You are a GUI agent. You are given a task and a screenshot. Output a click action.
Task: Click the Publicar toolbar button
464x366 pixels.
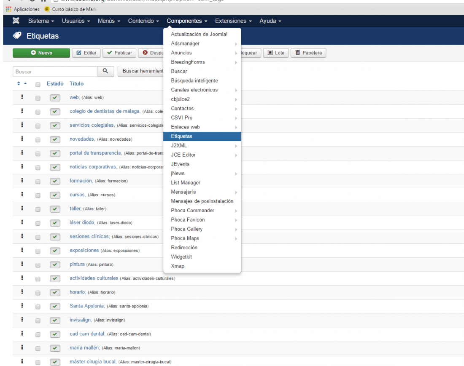119,53
